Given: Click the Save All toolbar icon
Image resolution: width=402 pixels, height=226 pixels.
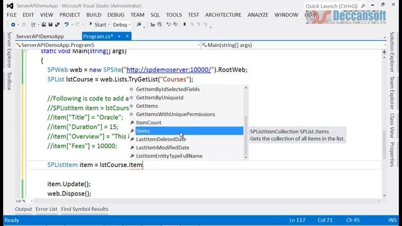Looking at the screenshot, I should (x=57, y=24).
